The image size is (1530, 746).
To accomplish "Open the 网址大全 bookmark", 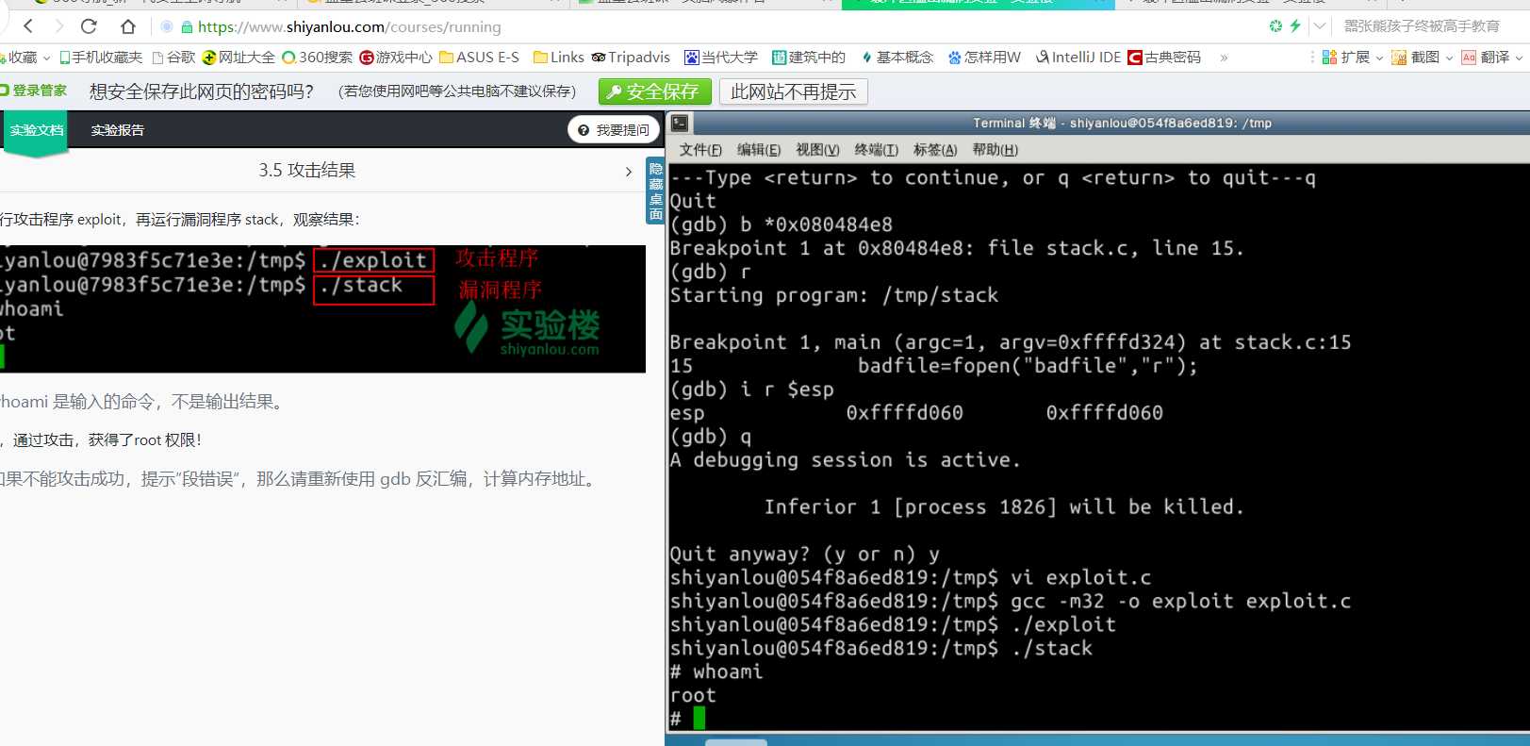I will (x=239, y=58).
